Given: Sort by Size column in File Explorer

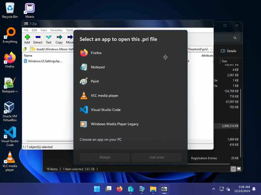Looking at the screenshot, I should 224,61.
